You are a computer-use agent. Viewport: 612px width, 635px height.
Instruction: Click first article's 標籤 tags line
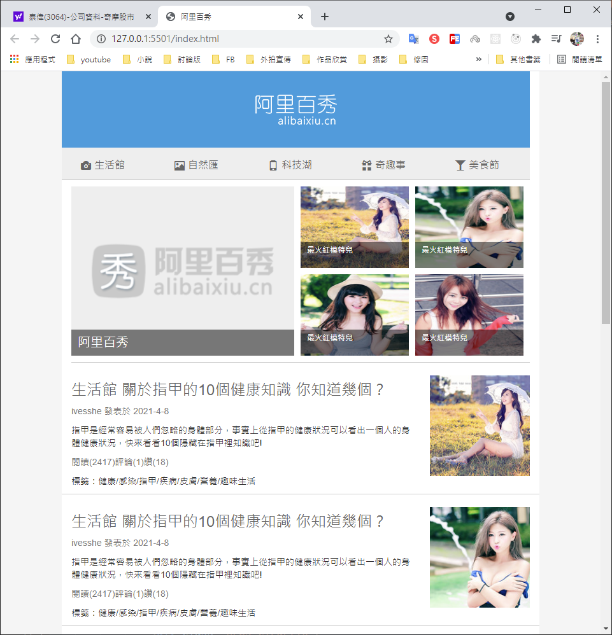click(163, 481)
